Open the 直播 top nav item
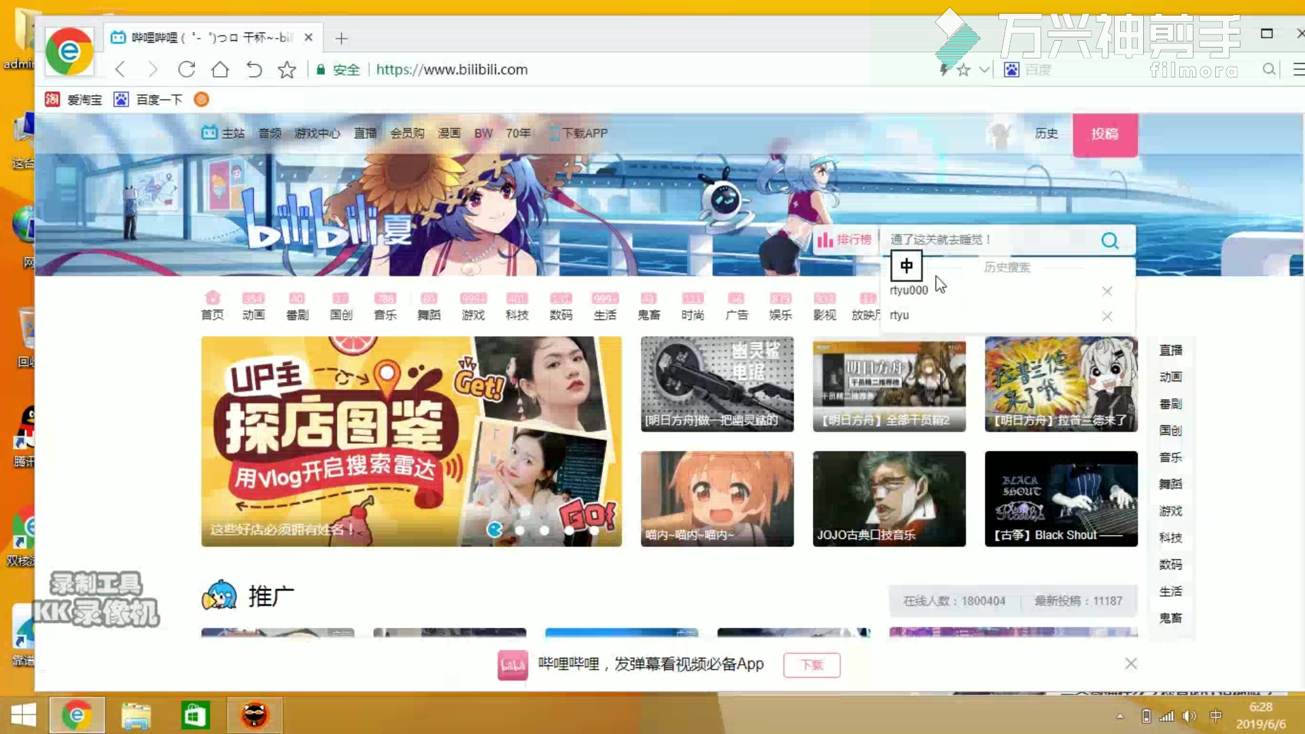 (x=365, y=133)
